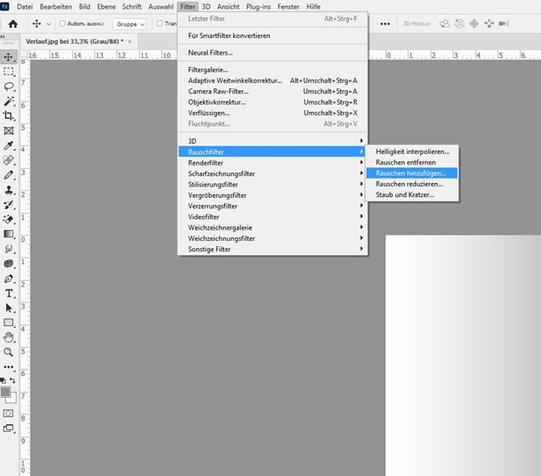Choose Helligkeit interpolieren... entry

pos(412,152)
